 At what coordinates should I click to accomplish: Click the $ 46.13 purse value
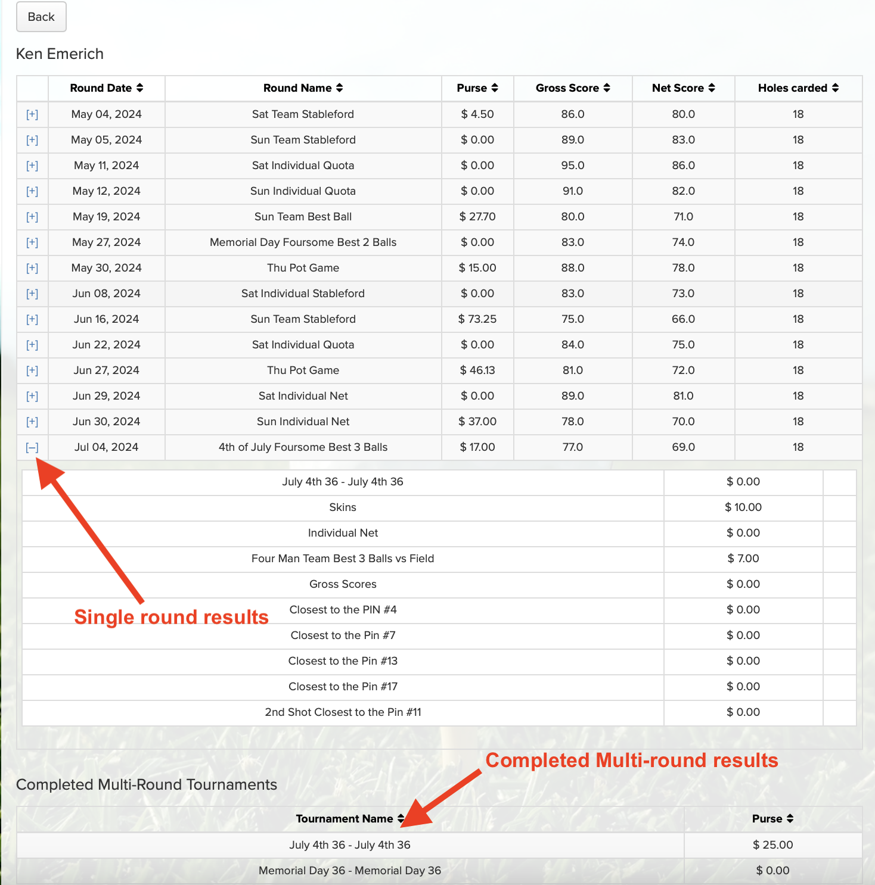pyautogui.click(x=477, y=370)
